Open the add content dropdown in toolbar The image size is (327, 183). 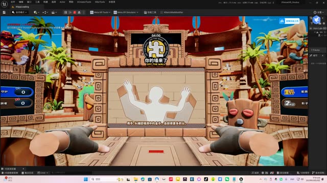point(36,12)
